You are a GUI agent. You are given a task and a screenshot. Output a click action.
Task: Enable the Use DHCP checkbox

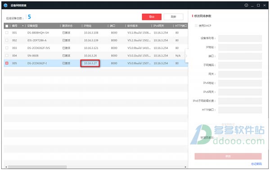click(x=196, y=26)
